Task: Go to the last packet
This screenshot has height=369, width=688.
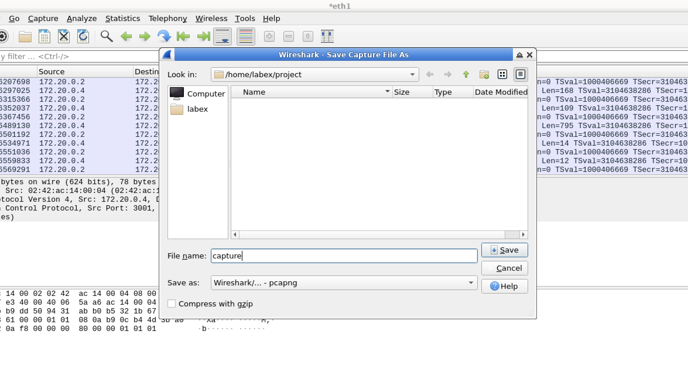Action: (x=203, y=36)
